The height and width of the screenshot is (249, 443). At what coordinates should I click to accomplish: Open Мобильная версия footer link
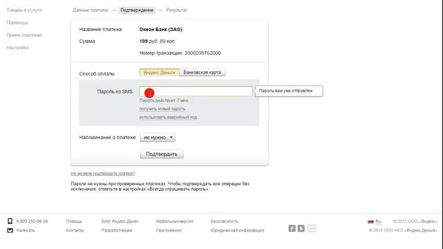[174, 221]
